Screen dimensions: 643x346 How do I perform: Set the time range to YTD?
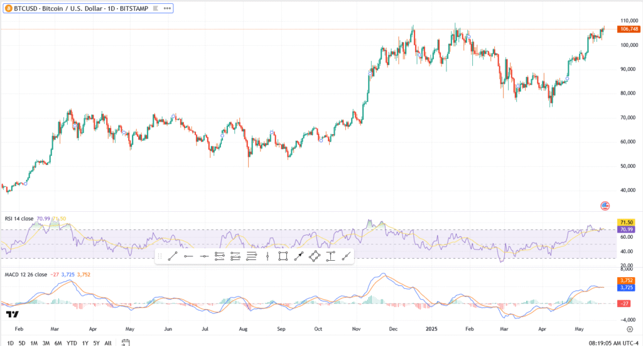tap(72, 343)
